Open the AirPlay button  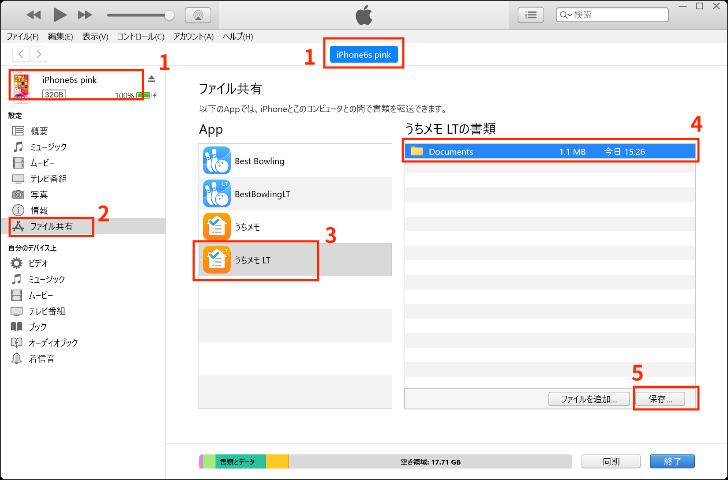tap(198, 15)
